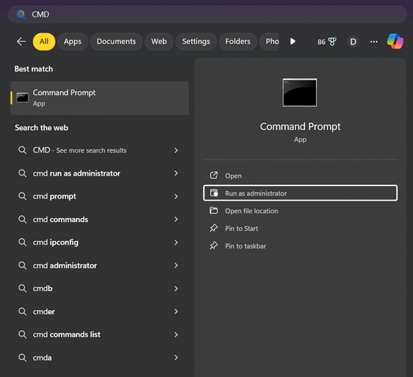
Task: Click the magnifier icon beside cmd prompt
Action: point(23,196)
